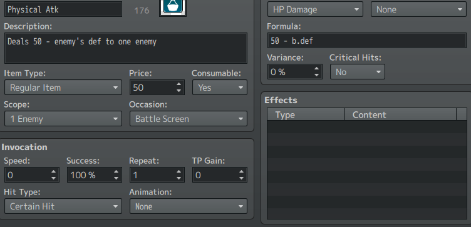Open the Item Type dropdown
The image size is (471, 227).
pos(63,88)
